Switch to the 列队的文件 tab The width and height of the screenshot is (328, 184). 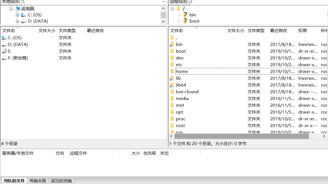click(14, 181)
